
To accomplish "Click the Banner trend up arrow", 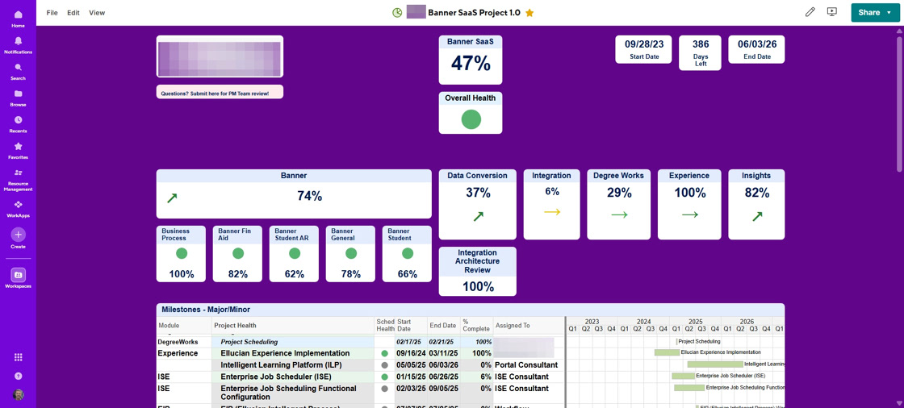I will tap(172, 198).
